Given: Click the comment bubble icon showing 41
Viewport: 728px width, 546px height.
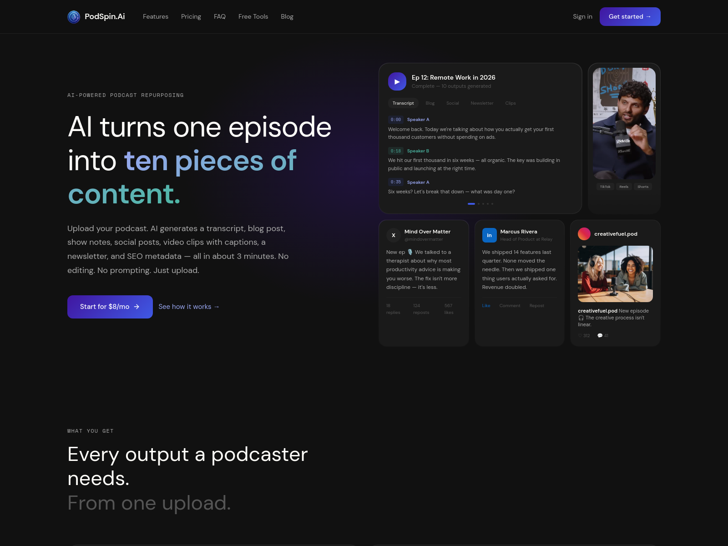Looking at the screenshot, I should click(600, 336).
